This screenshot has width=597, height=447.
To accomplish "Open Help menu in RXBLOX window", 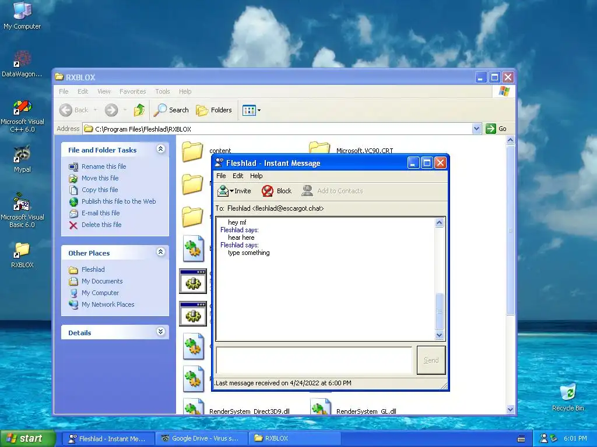I will coord(185,91).
